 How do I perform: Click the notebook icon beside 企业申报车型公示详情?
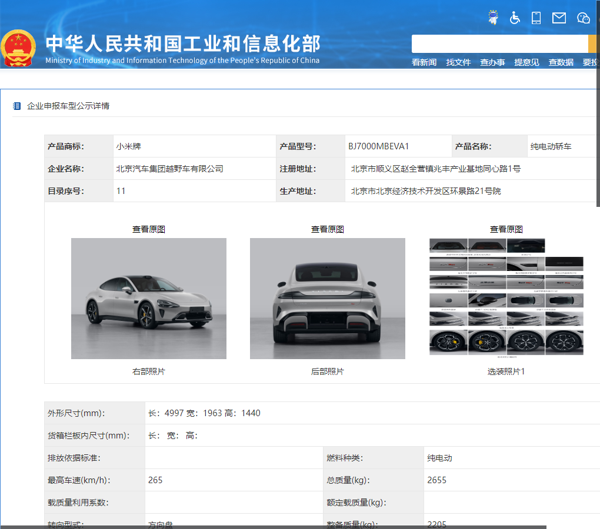pyautogui.click(x=17, y=106)
